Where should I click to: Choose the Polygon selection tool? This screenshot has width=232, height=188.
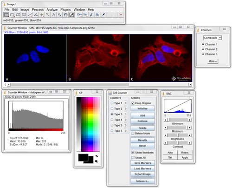pos(18,15)
